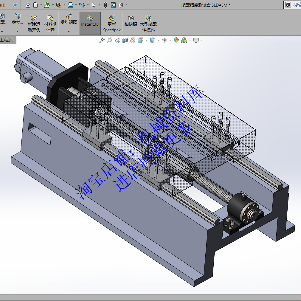Change Display Style cube icon
Viewport: 301px width, 301px height.
click(x=153, y=40)
